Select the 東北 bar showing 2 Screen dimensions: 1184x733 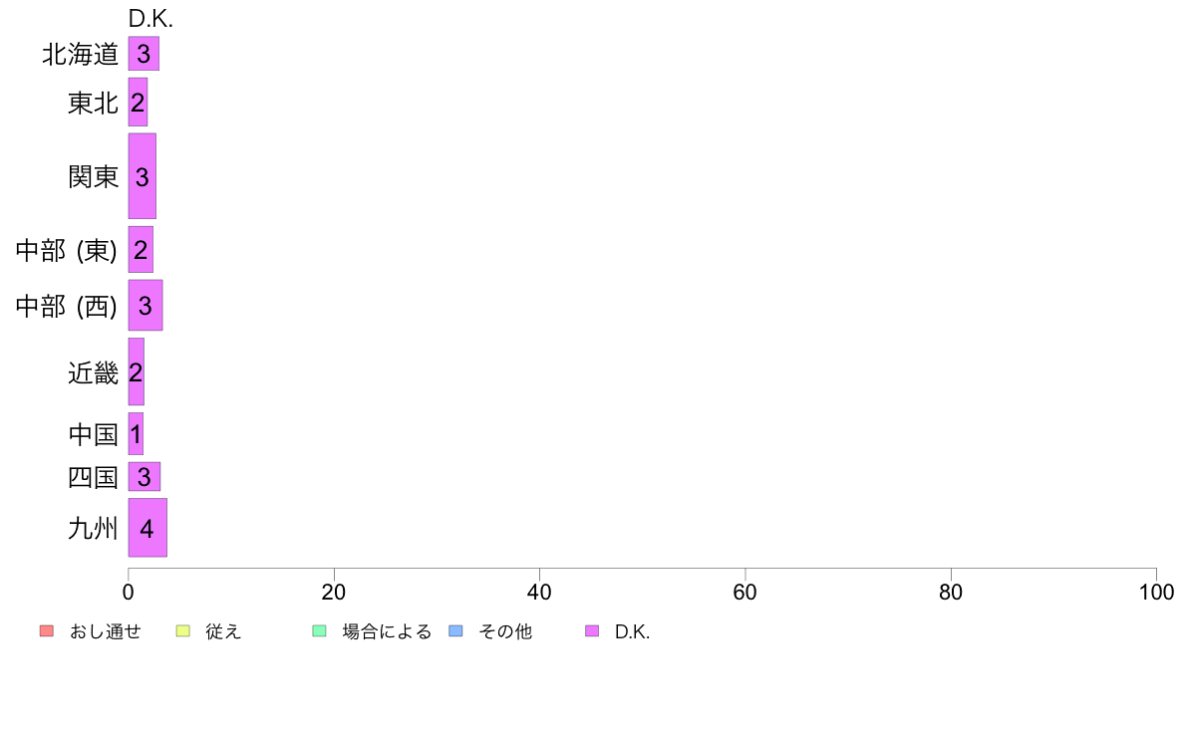point(138,102)
